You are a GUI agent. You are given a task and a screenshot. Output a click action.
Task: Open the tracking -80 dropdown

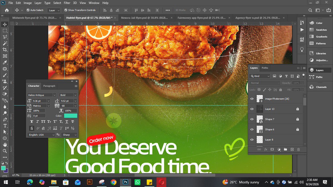click(x=75, y=106)
